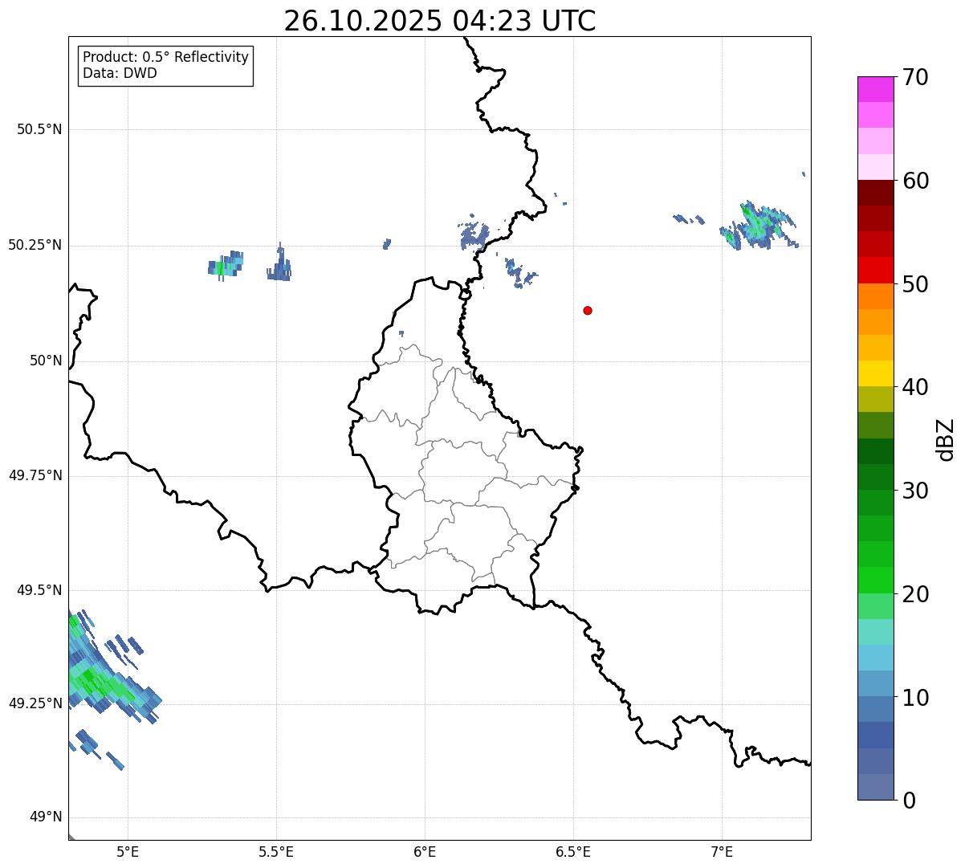Image resolution: width=965 pixels, height=868 pixels.
Task: Click the blue echo near 5.5°E 50.2°N
Action: (x=279, y=263)
